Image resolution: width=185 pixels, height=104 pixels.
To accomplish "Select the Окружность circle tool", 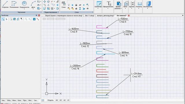I will click(x=24, y=4).
